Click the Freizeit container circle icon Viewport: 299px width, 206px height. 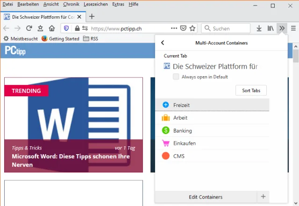pyautogui.click(x=165, y=105)
